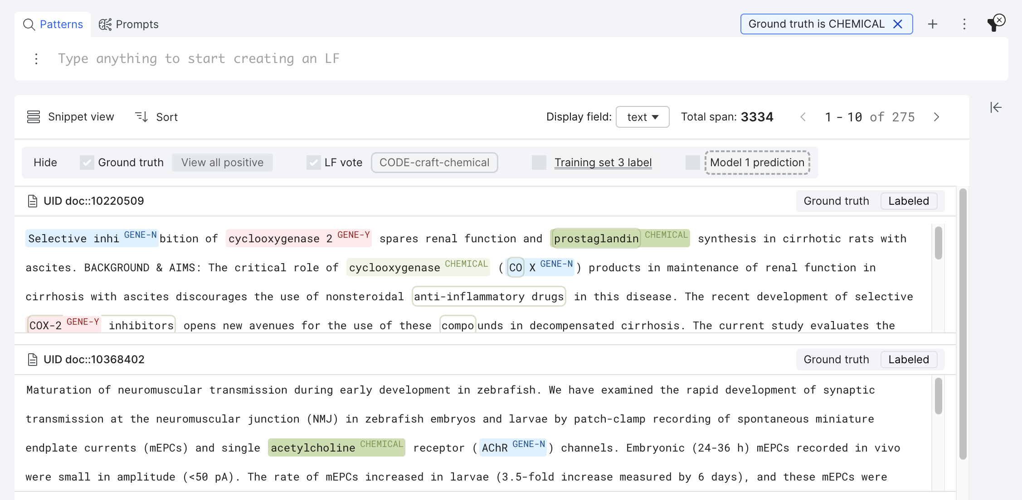The image size is (1022, 500).
Task: Open the Sort options
Action: pos(156,117)
